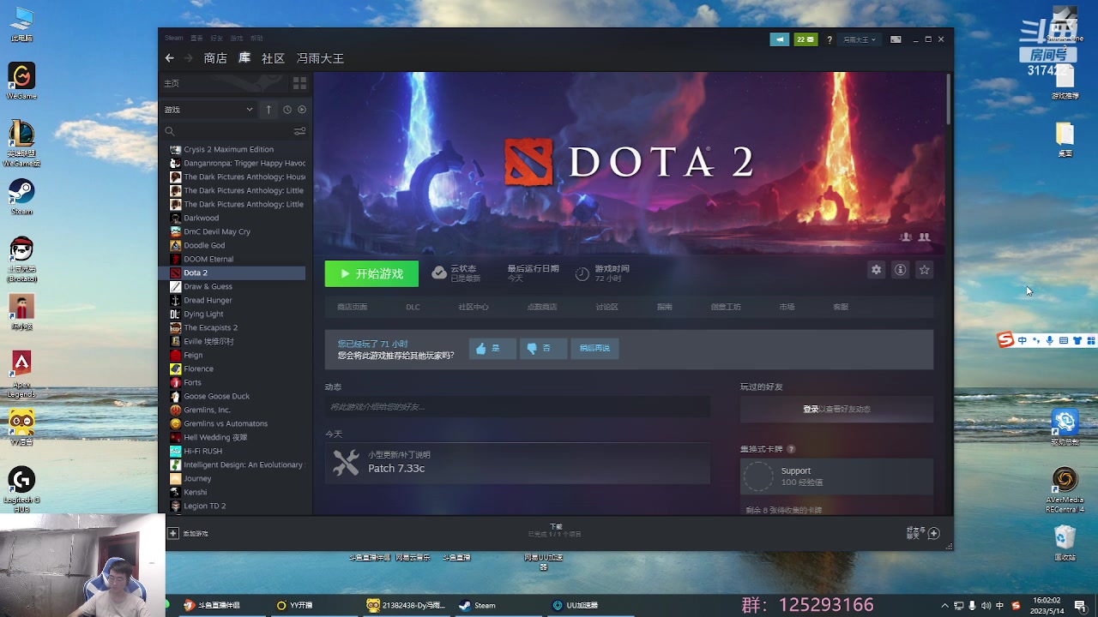This screenshot has height=617, width=1098.
Task: Open Dota 2 properties with the gear icon
Action: click(x=876, y=269)
